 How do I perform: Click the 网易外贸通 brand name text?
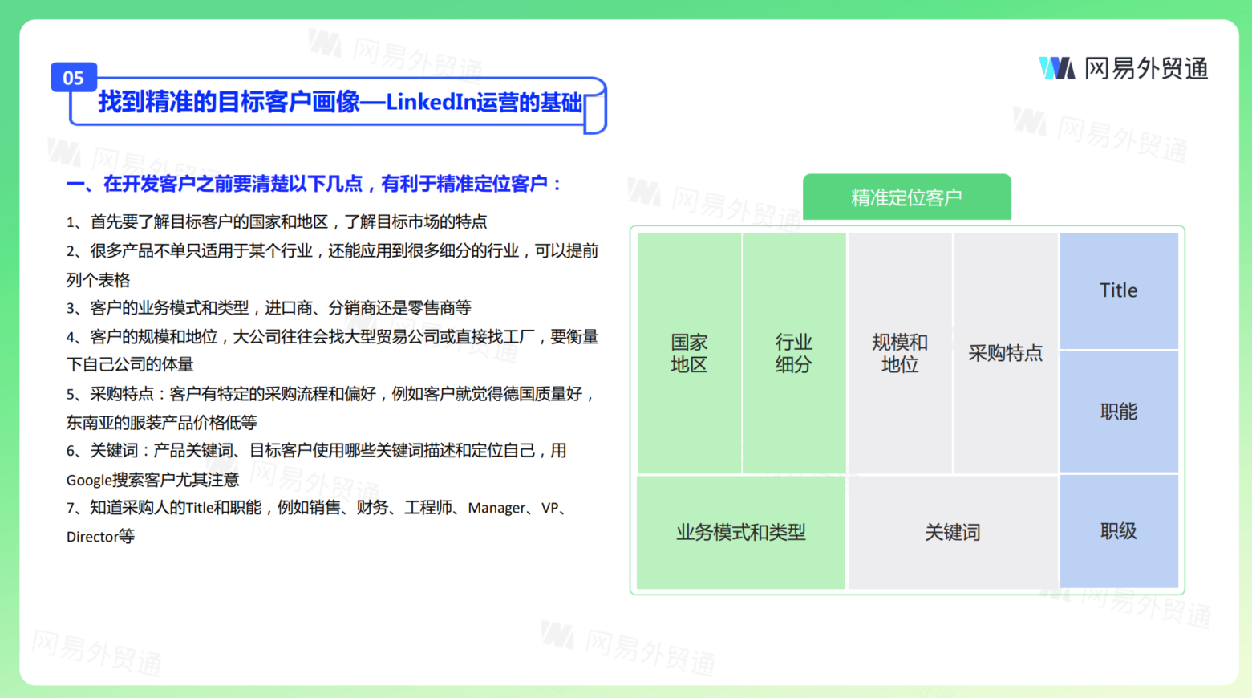pyautogui.click(x=1146, y=69)
